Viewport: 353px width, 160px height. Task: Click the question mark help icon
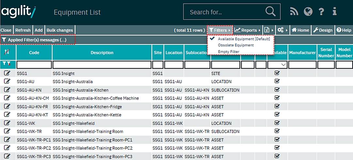tap(321, 12)
